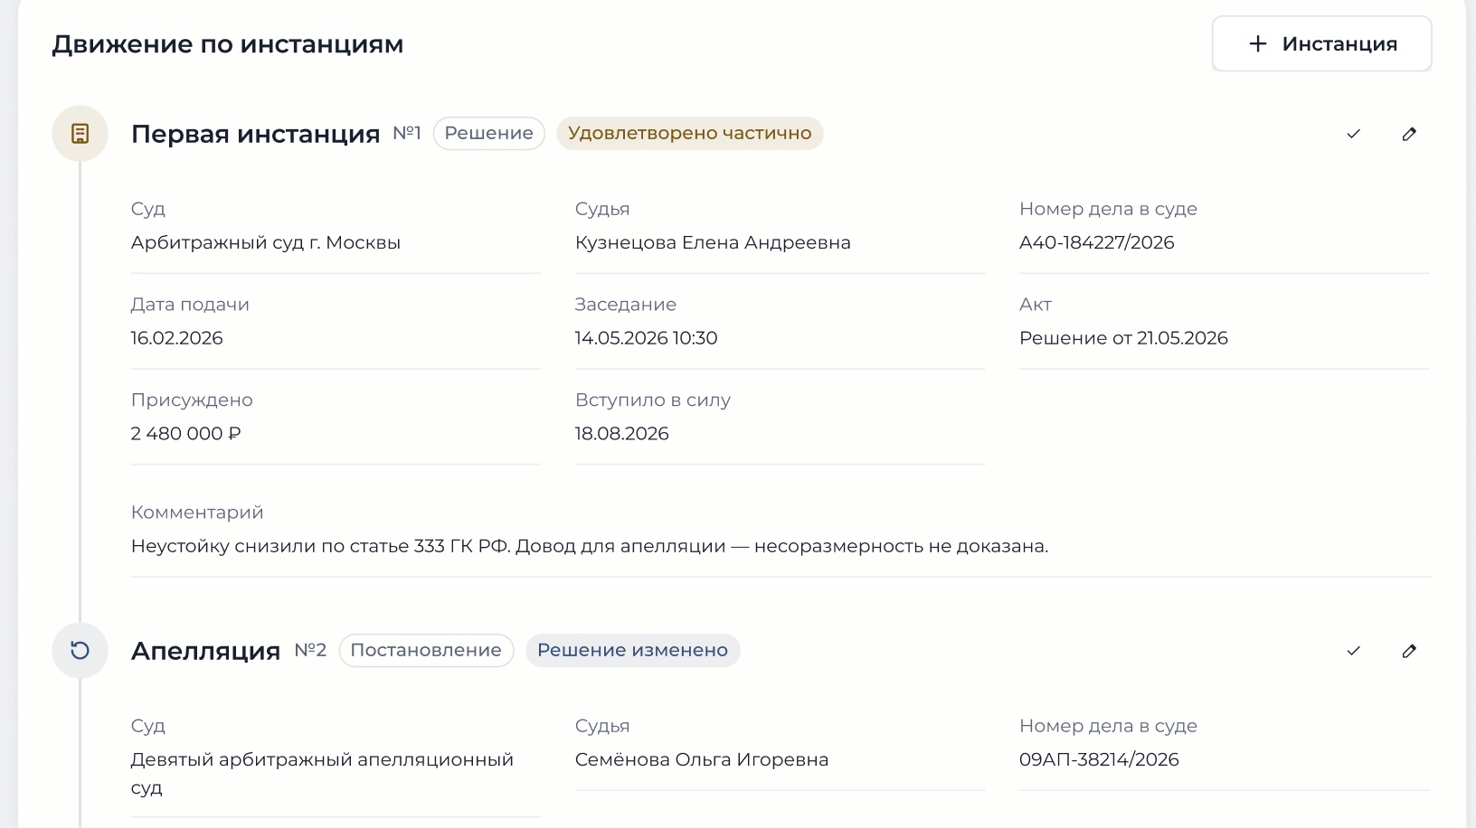Click the checkmark icon for Апелляция
Viewport: 1476px width, 828px height.
click(1353, 651)
